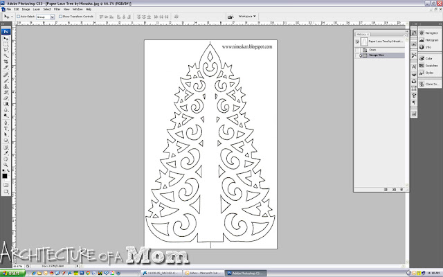
Task: Select the Crop tool
Action: [6, 62]
